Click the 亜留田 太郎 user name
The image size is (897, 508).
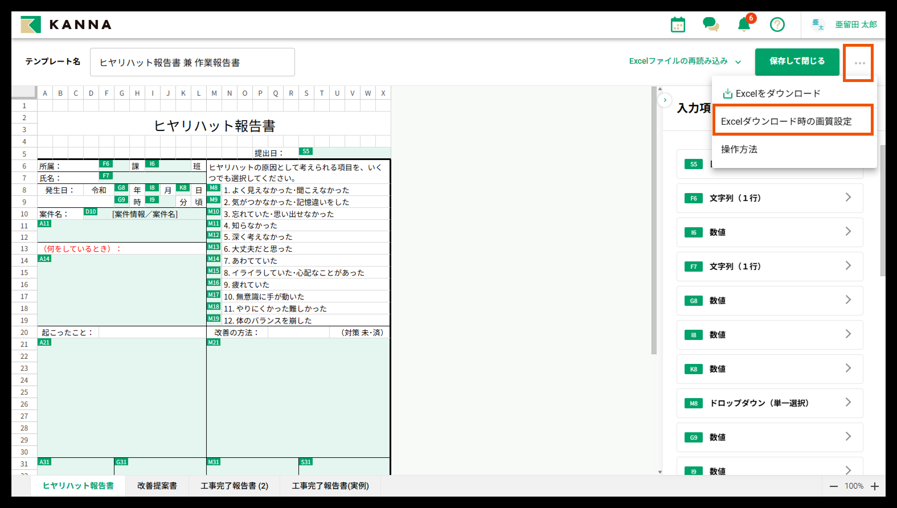tap(855, 24)
